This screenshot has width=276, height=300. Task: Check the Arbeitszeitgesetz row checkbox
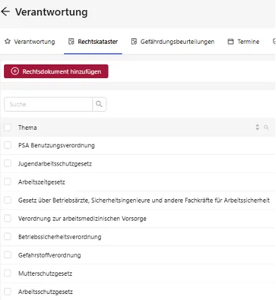pos(7,182)
